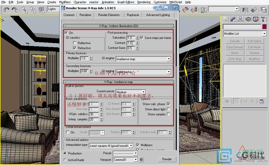This screenshot has width=269, height=165.
Task: Select the Bind to Space Warp tool
Action: pyautogui.click(x=42, y=10)
